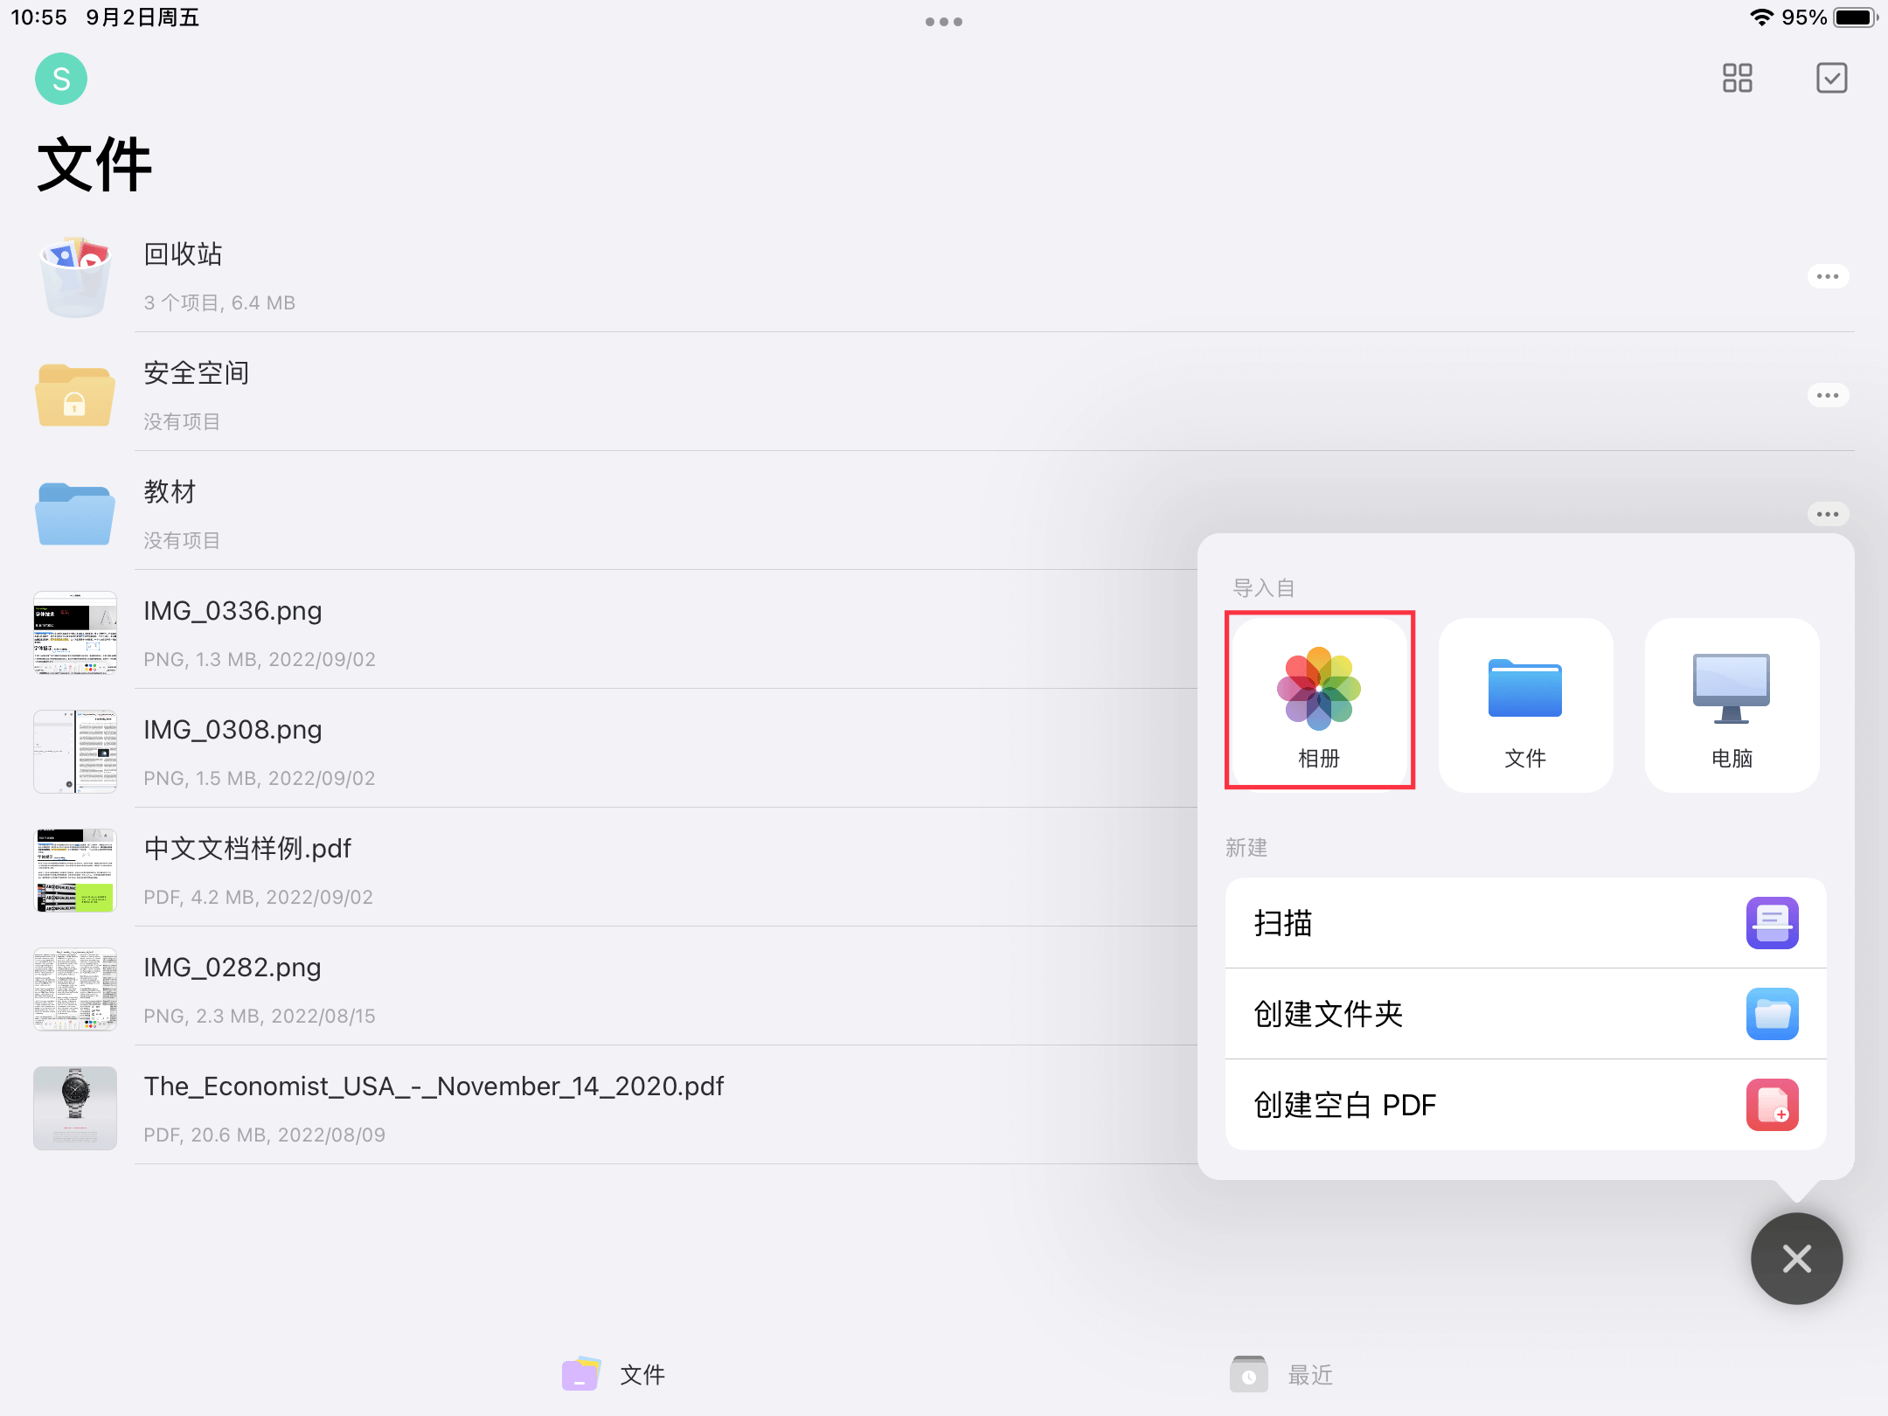The width and height of the screenshot is (1888, 1416).
Task: Open the 回收站 recycle bin
Action: 75,276
